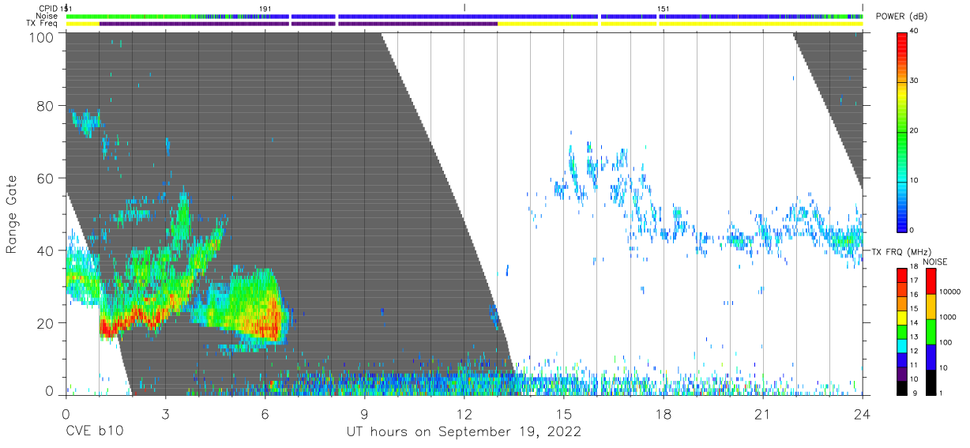Click the '1000' label on NOISE legend
The height and width of the screenshot is (448, 970).
[949, 317]
